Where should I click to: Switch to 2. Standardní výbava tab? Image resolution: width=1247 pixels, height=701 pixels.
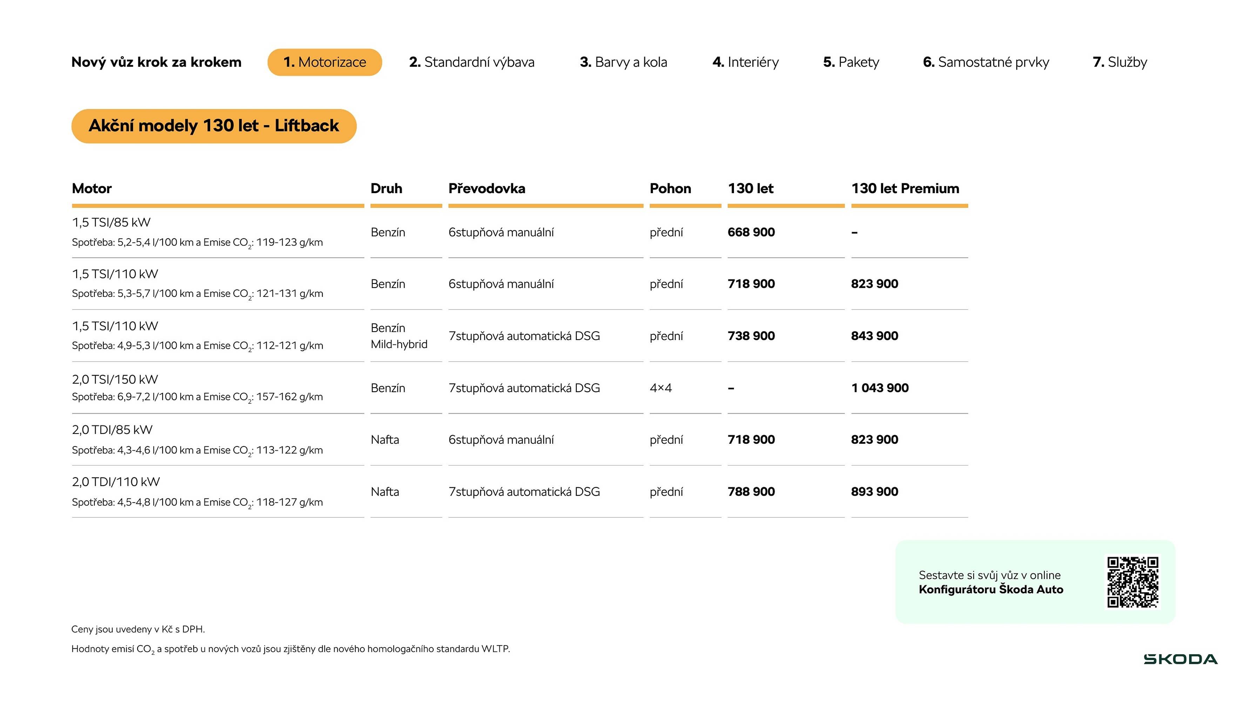[472, 62]
